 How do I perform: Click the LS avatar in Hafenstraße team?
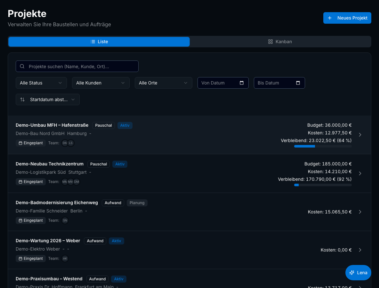pyautogui.click(x=70, y=143)
